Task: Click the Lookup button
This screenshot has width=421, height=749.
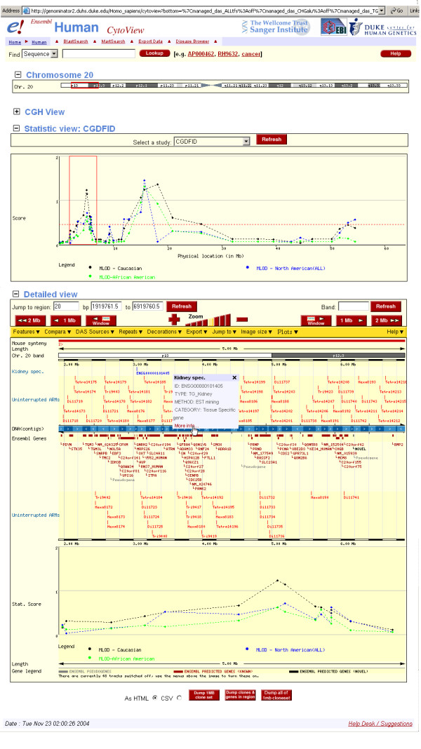Action: [x=154, y=53]
